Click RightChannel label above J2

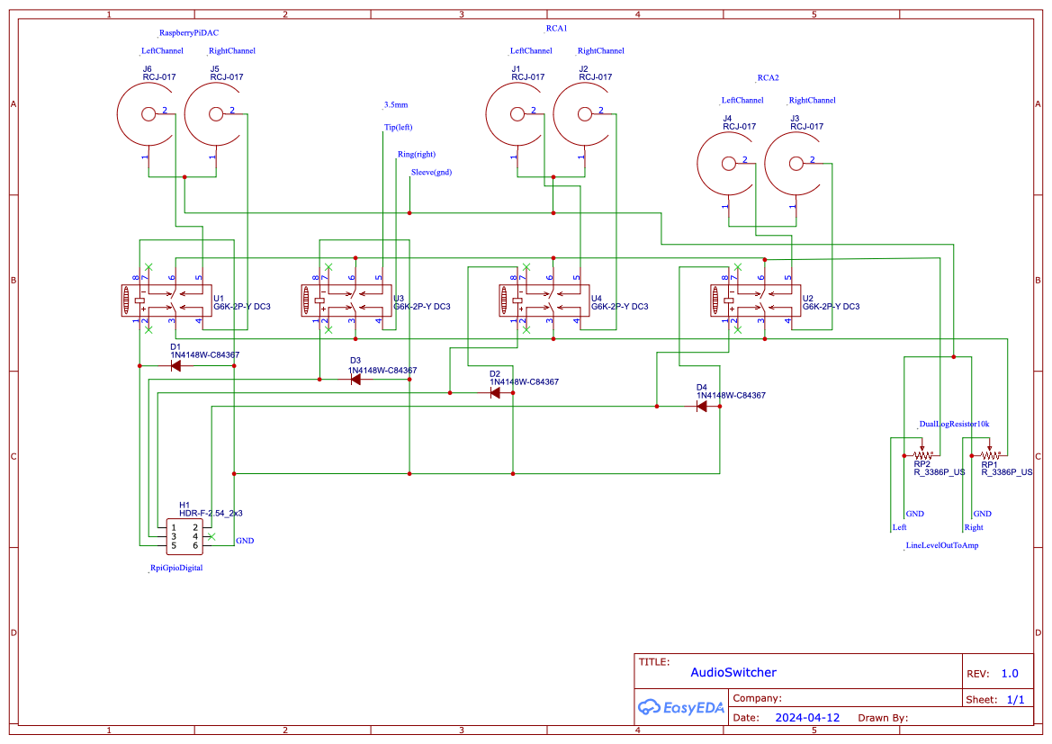point(600,51)
